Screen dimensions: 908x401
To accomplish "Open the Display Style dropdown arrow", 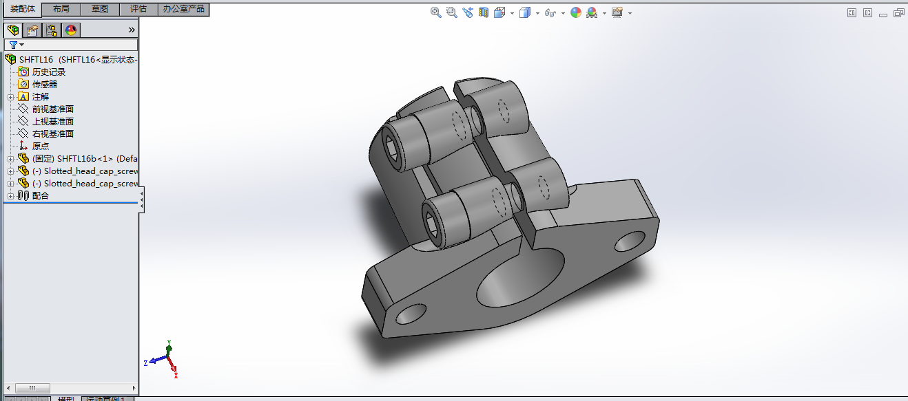I will tap(537, 13).
